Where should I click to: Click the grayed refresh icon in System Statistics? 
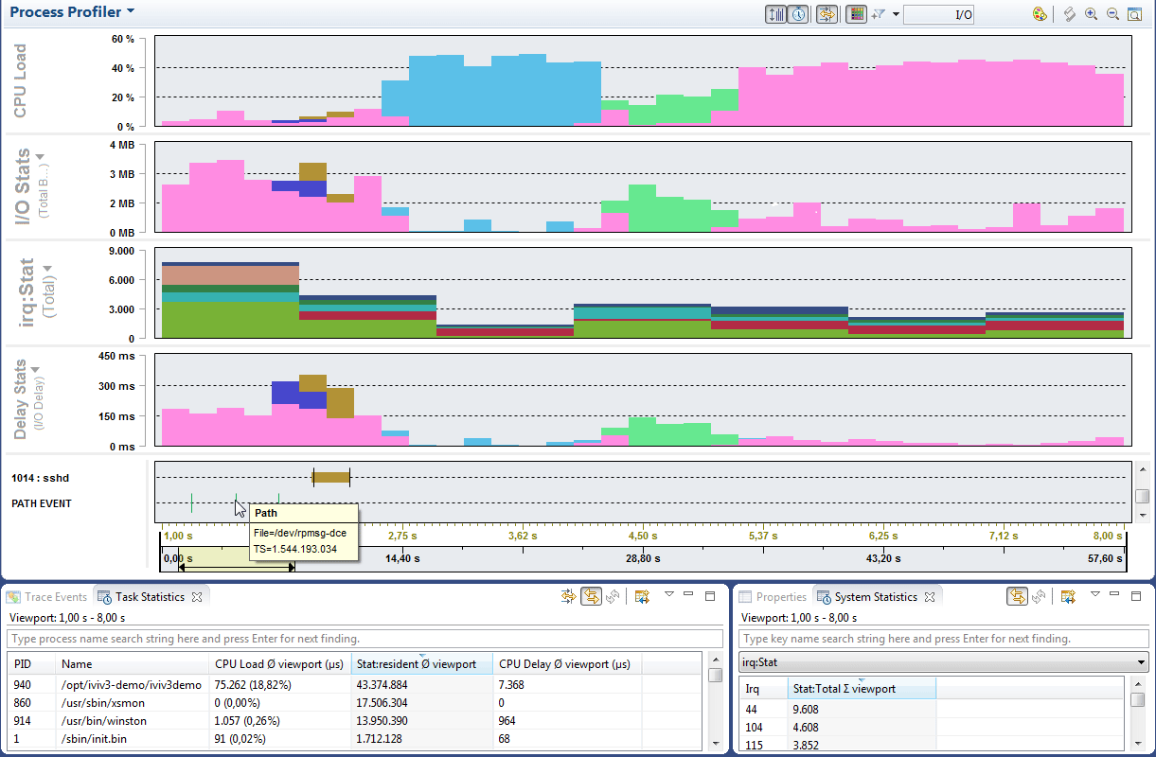click(1039, 596)
